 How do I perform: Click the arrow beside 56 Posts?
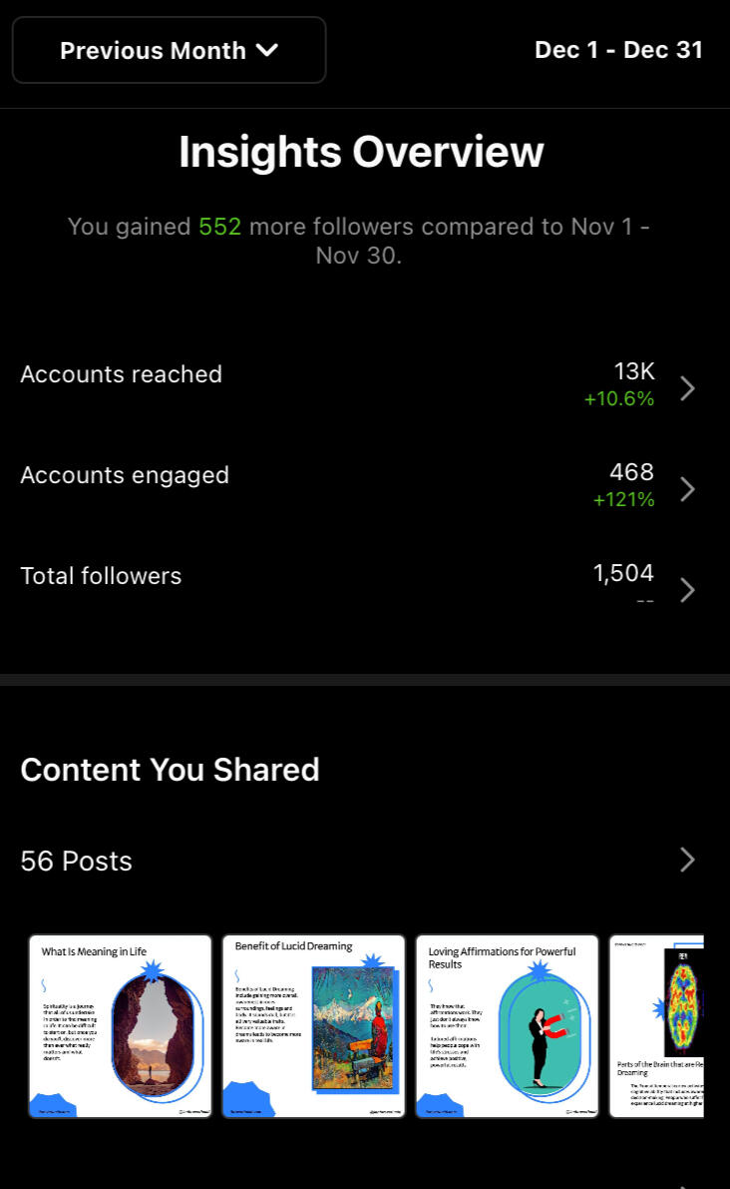click(687, 860)
